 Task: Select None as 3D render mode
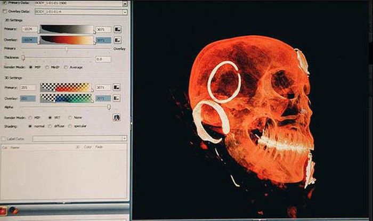[70, 117]
